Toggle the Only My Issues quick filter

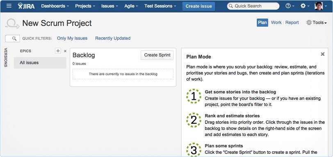click(x=72, y=39)
